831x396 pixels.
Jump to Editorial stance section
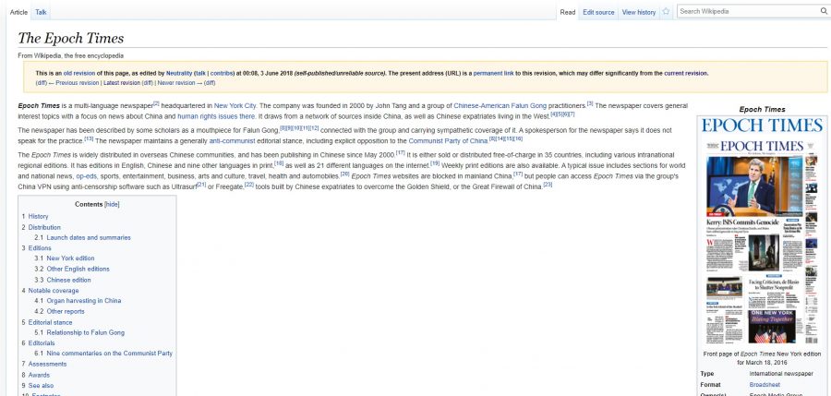pos(51,322)
